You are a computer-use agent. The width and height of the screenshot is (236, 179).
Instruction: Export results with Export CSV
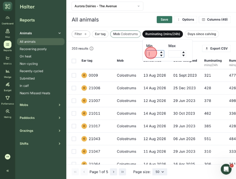coord(216,48)
